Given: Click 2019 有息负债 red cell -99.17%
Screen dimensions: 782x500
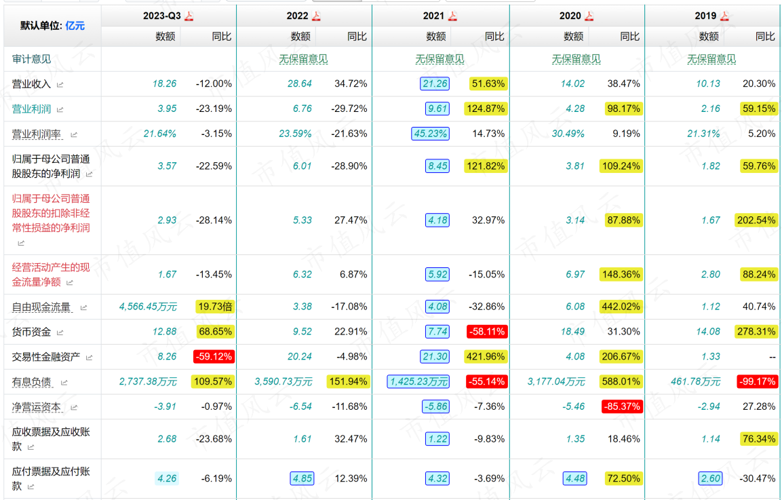Looking at the screenshot, I should coord(757,381).
